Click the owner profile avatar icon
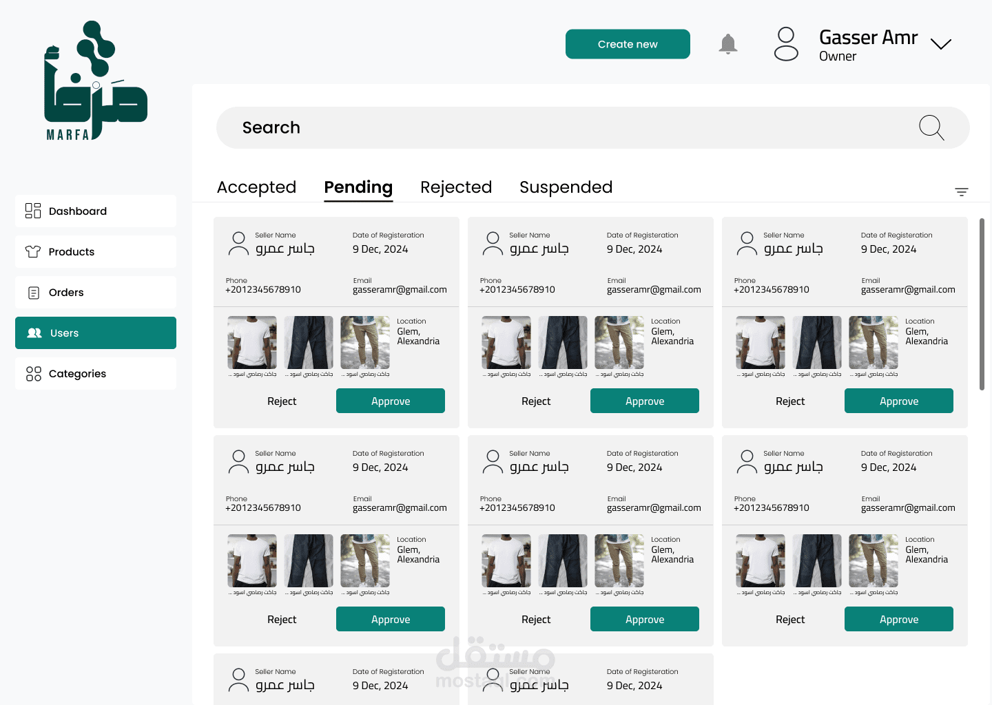 (x=786, y=44)
